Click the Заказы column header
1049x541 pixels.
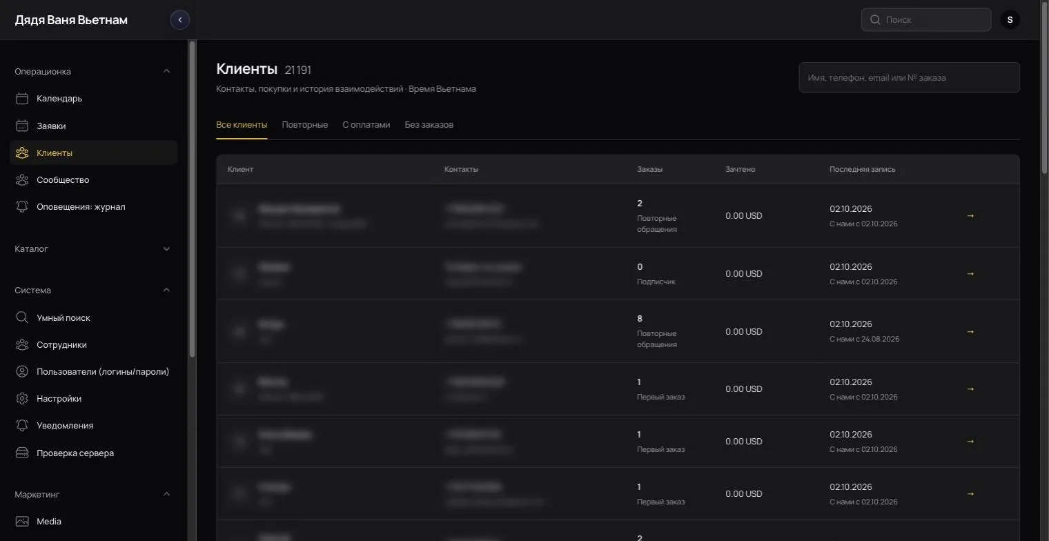pos(650,169)
